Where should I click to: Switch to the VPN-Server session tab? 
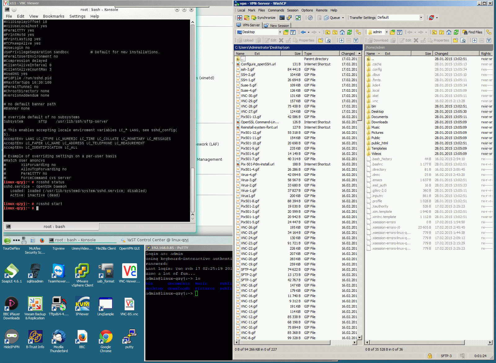[x=248, y=25]
